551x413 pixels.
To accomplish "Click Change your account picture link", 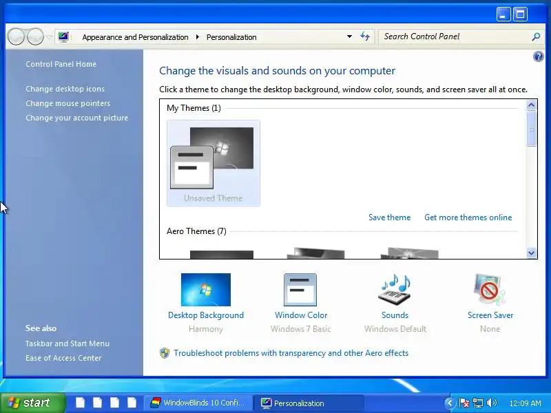I will [76, 118].
